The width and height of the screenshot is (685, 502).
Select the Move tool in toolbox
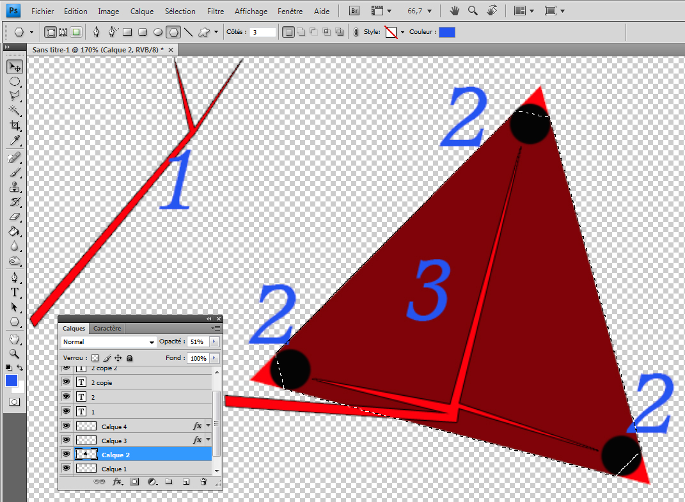pyautogui.click(x=15, y=67)
